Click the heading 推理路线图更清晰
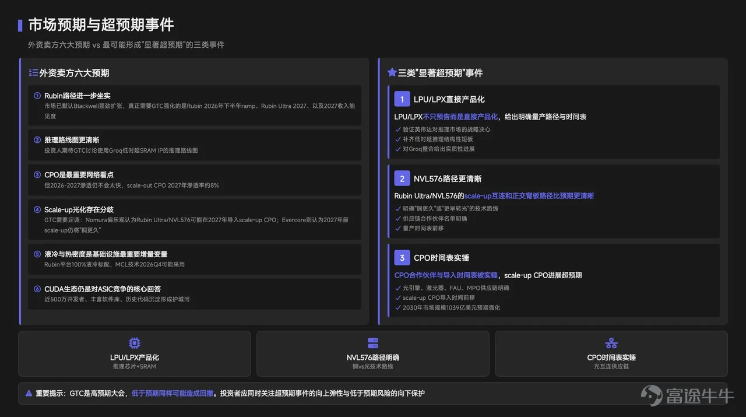Image resolution: width=746 pixels, height=417 pixels. (x=72, y=140)
